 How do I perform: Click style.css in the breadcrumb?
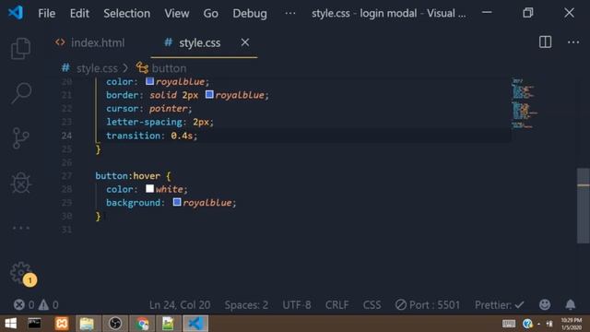[x=97, y=68]
